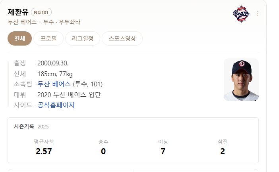Click the 삼진 stat value 2

(x=223, y=151)
